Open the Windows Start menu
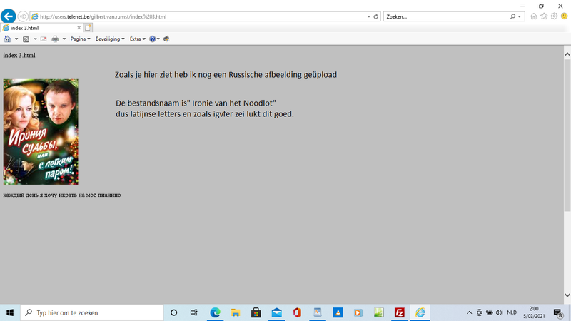The height and width of the screenshot is (321, 571). (10, 312)
